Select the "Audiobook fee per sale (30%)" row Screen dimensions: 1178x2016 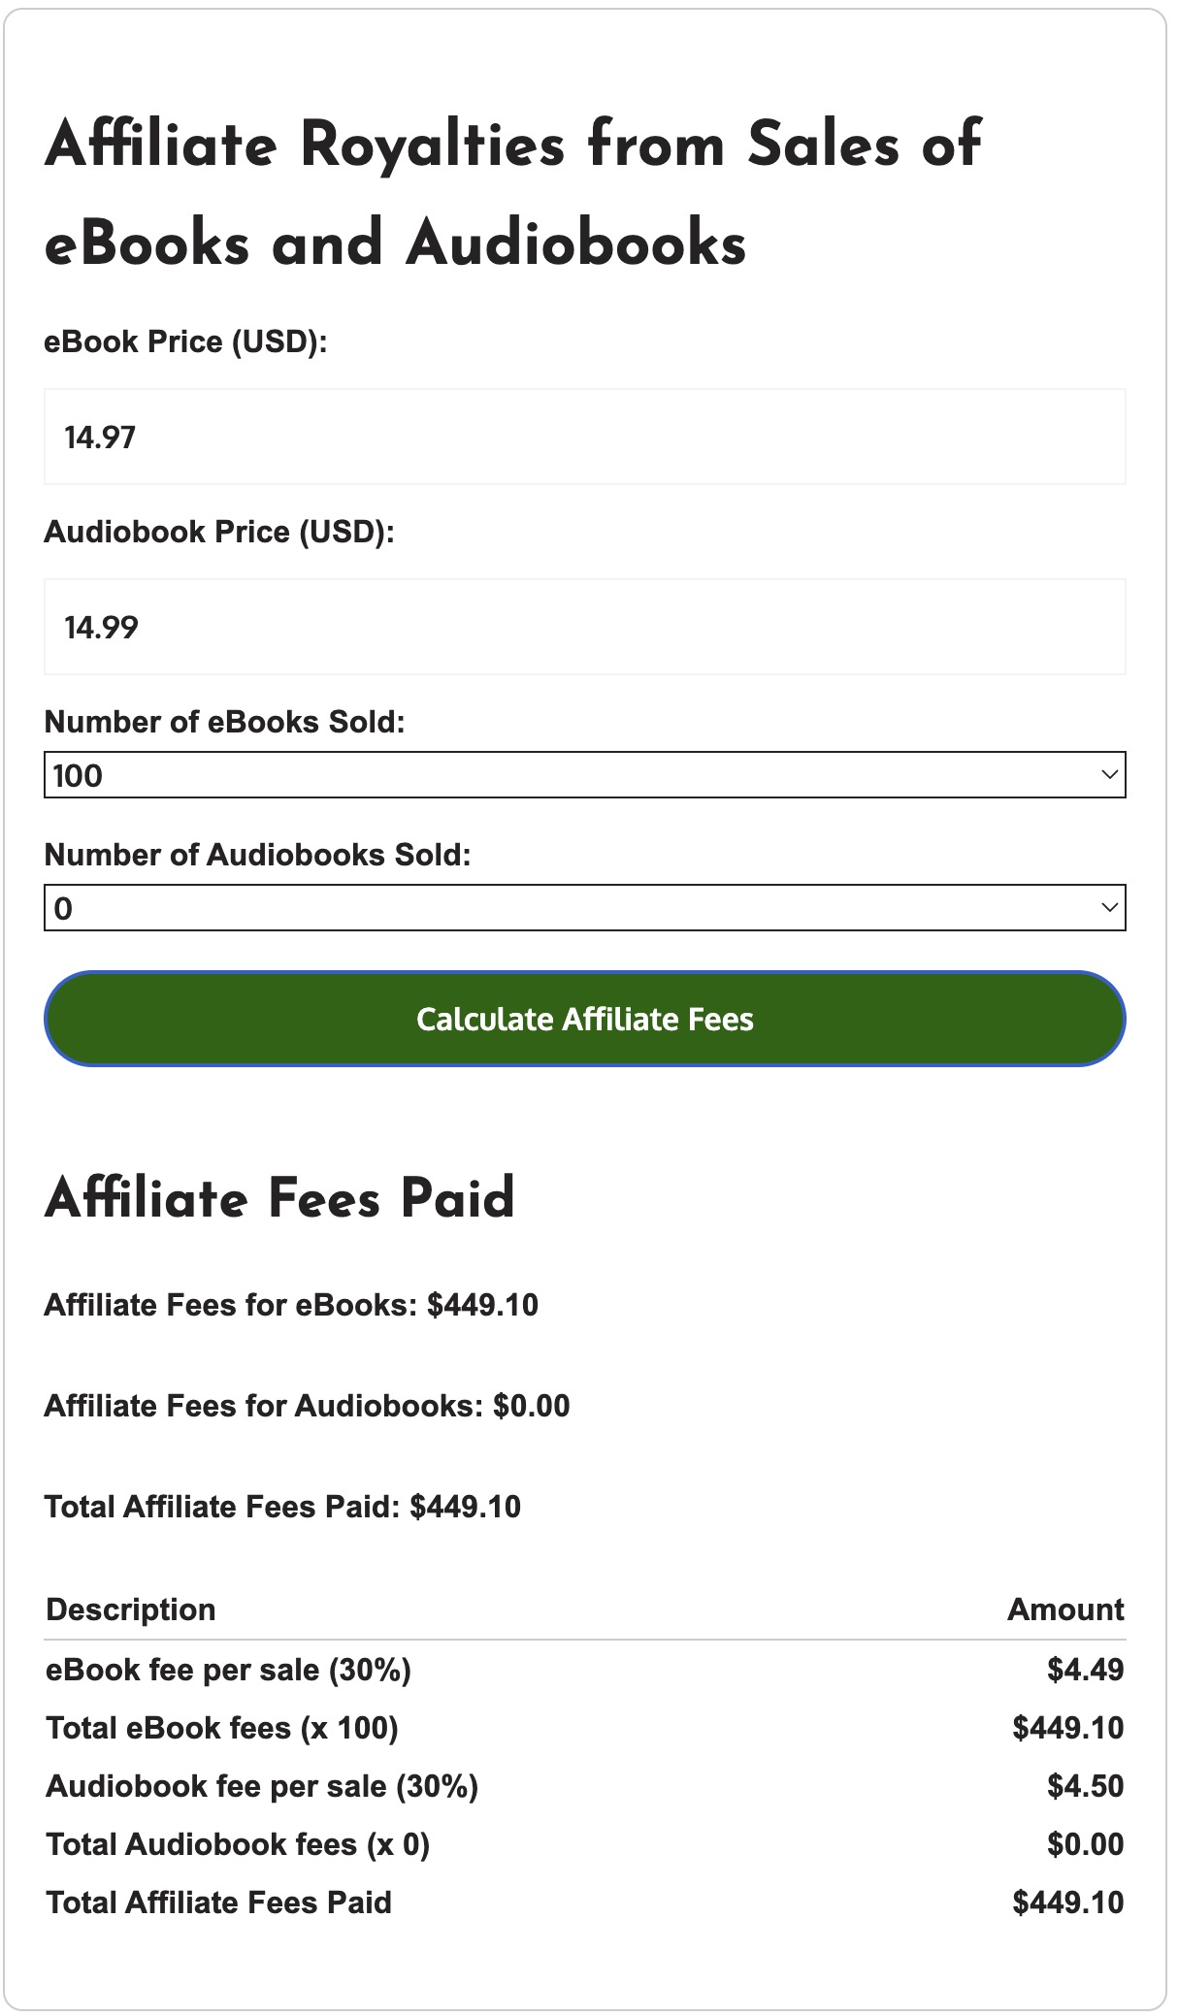point(262,1786)
